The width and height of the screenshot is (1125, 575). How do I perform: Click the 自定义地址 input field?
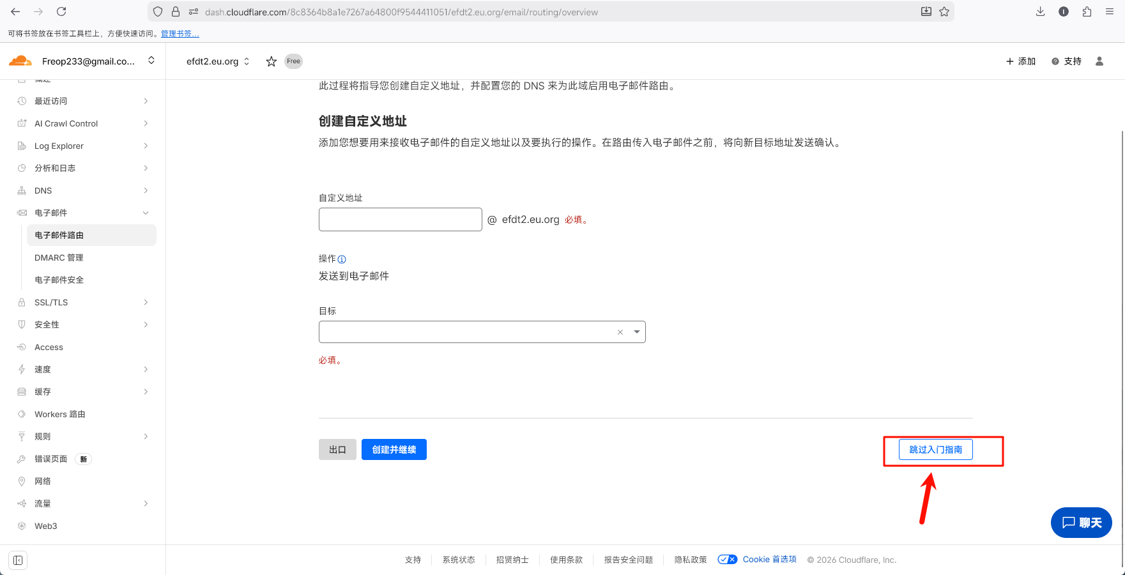400,220
